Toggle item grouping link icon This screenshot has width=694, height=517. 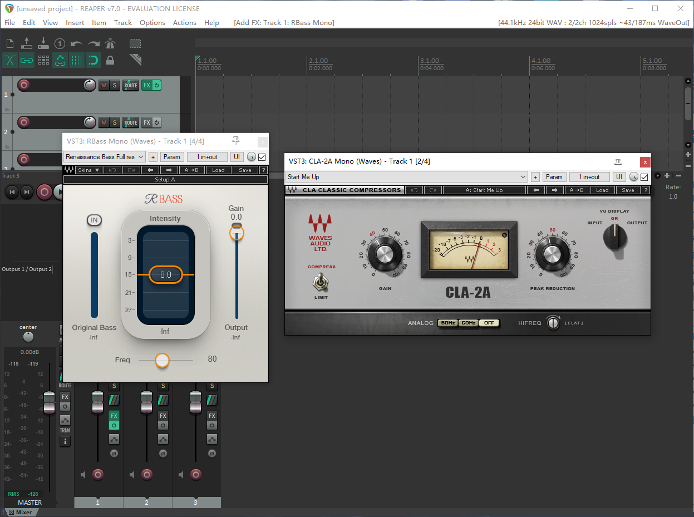[x=27, y=60]
